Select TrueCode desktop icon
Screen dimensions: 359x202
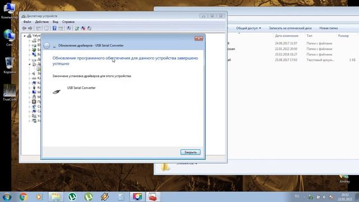[10, 92]
